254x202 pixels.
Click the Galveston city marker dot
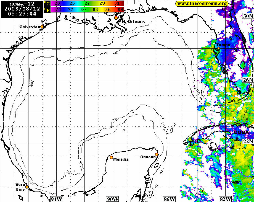coord(42,27)
